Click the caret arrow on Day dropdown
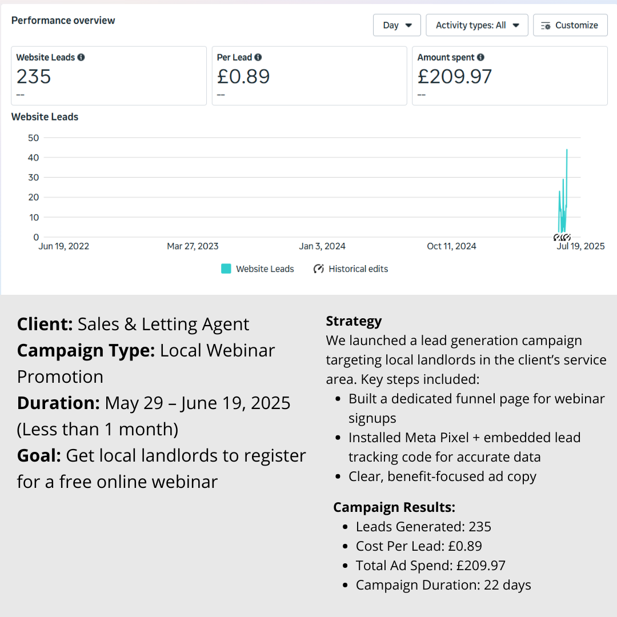The height and width of the screenshot is (617, 617). click(x=408, y=26)
